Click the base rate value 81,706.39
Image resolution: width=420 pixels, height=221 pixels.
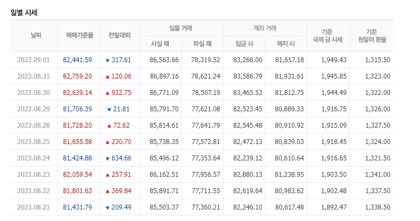(77, 109)
